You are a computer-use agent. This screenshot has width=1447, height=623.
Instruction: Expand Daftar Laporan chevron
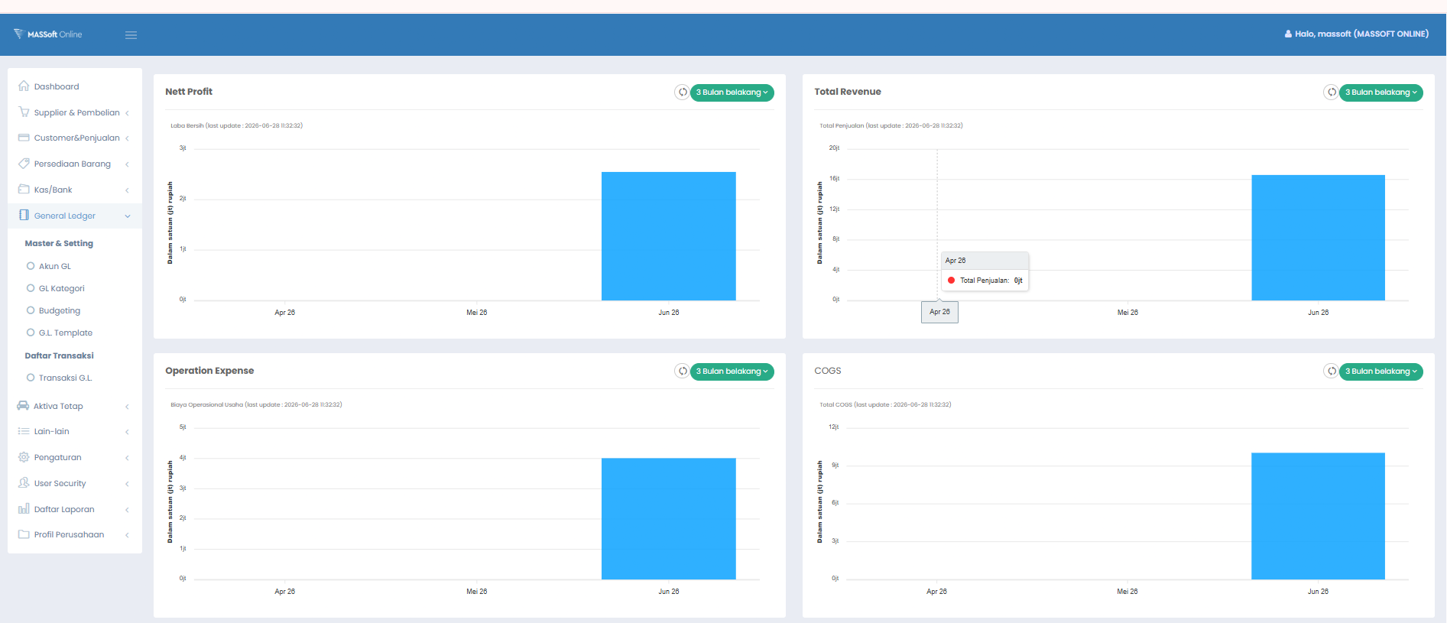[127, 510]
